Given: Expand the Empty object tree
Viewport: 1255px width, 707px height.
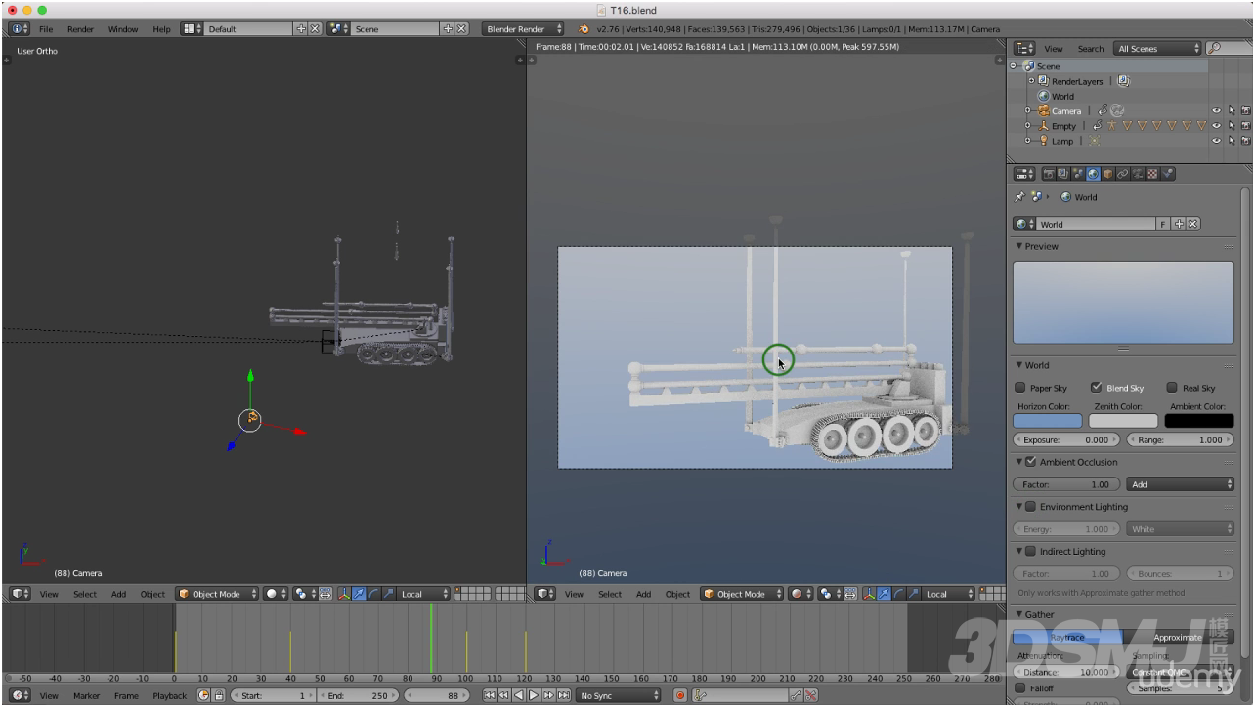Looking at the screenshot, I should (x=1027, y=126).
